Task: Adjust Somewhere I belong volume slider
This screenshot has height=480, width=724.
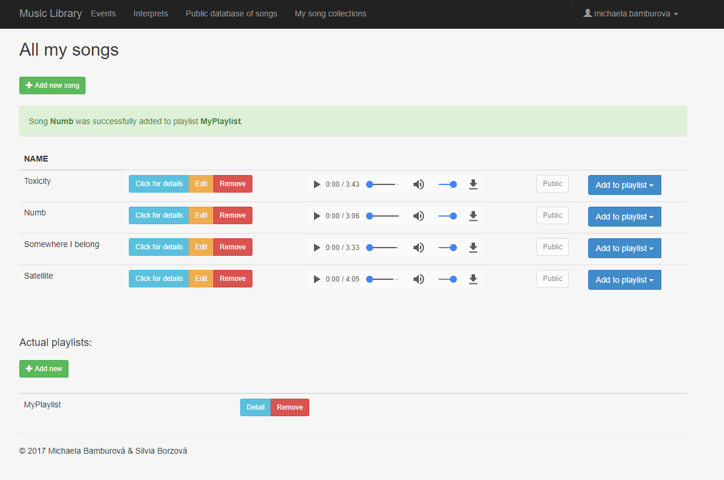Action: coord(448,248)
